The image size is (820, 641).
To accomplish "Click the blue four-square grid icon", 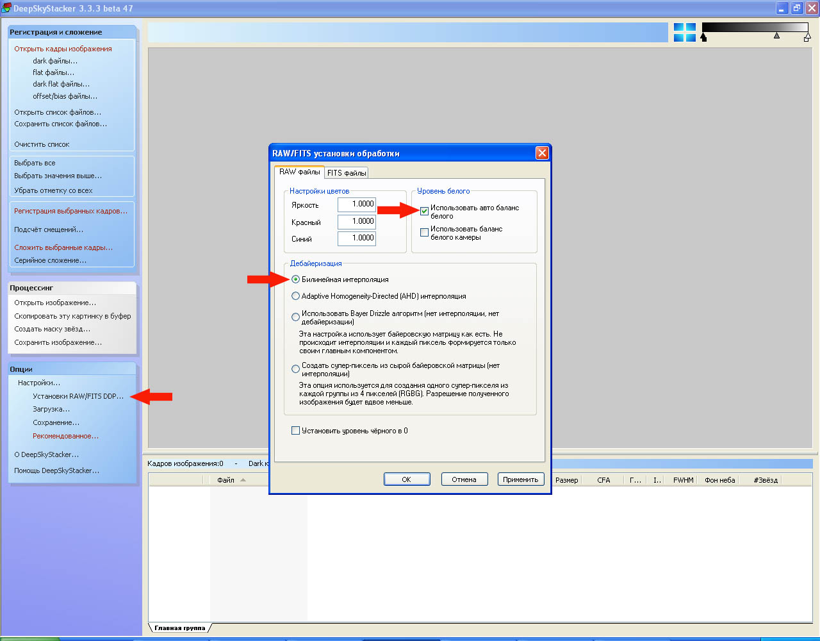I will tap(684, 32).
